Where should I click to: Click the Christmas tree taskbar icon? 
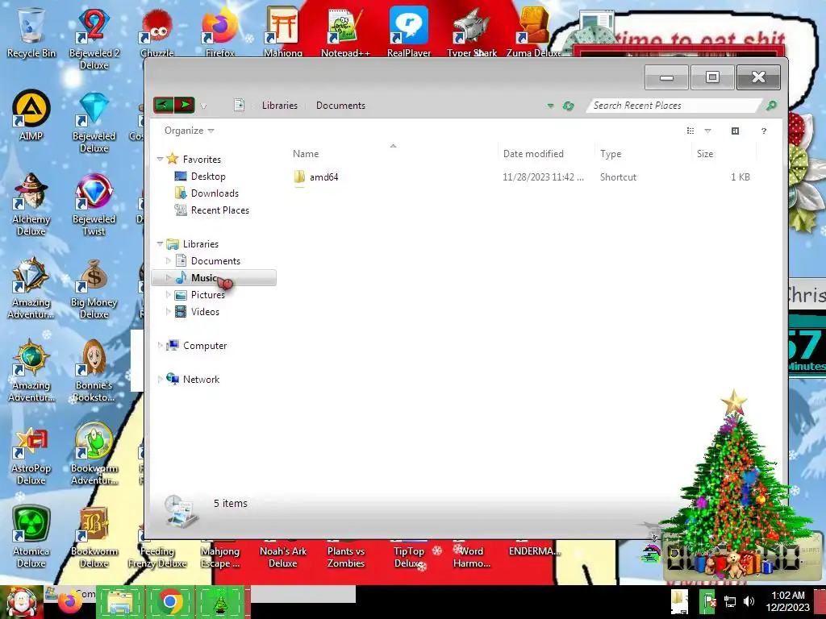(220, 601)
